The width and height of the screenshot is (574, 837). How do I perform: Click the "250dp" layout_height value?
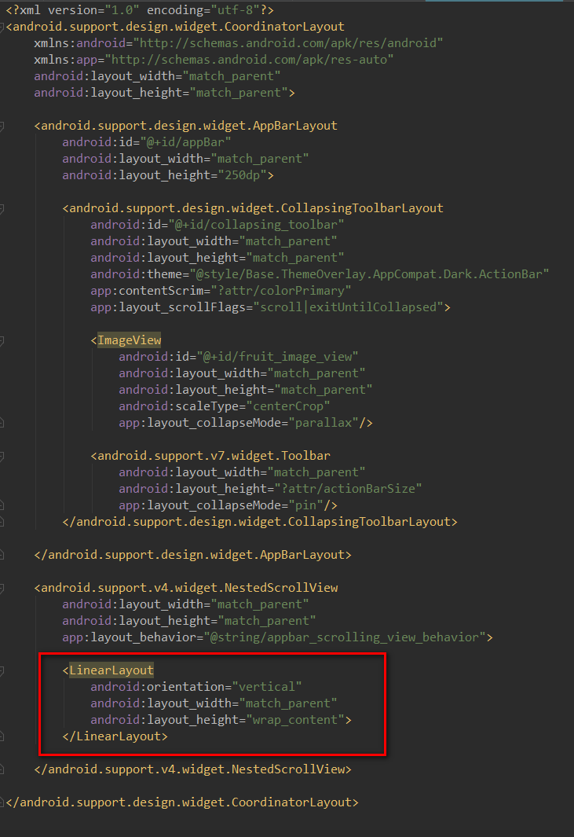point(242,175)
